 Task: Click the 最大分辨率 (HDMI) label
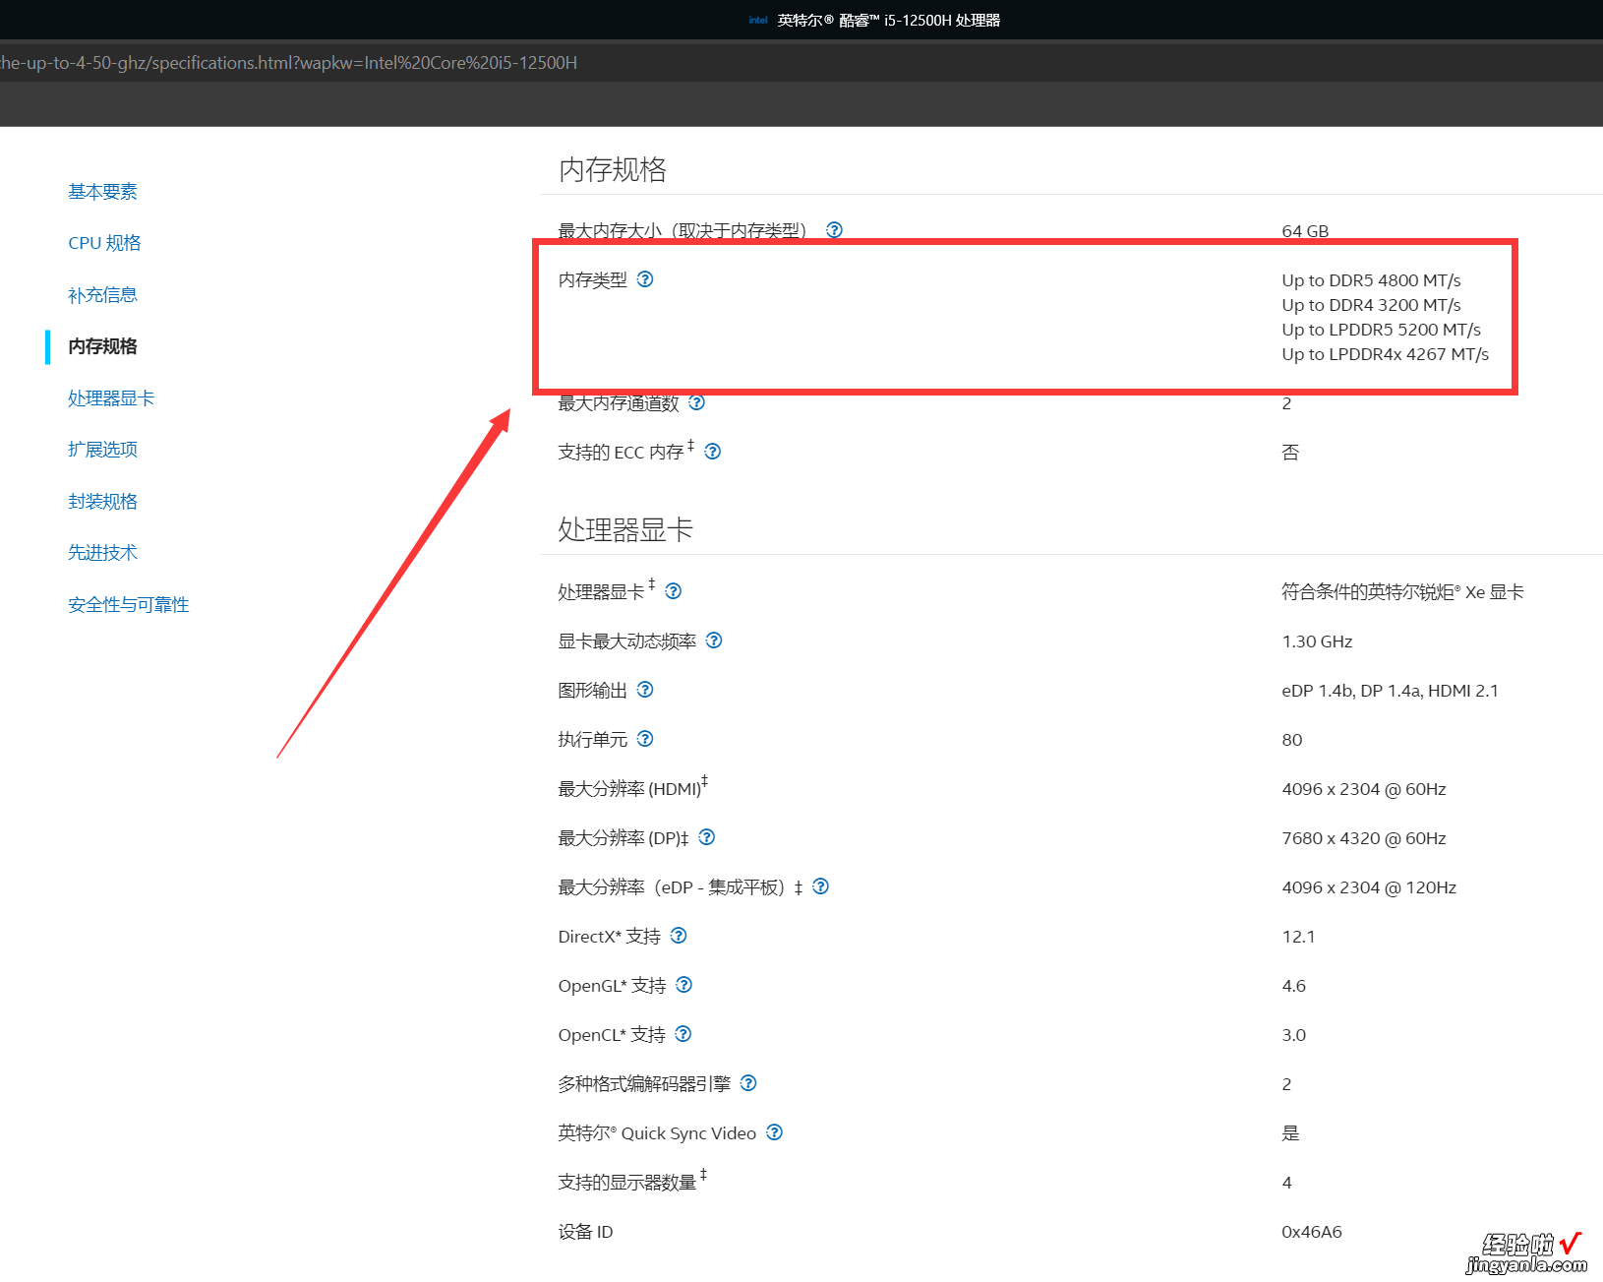point(632,787)
